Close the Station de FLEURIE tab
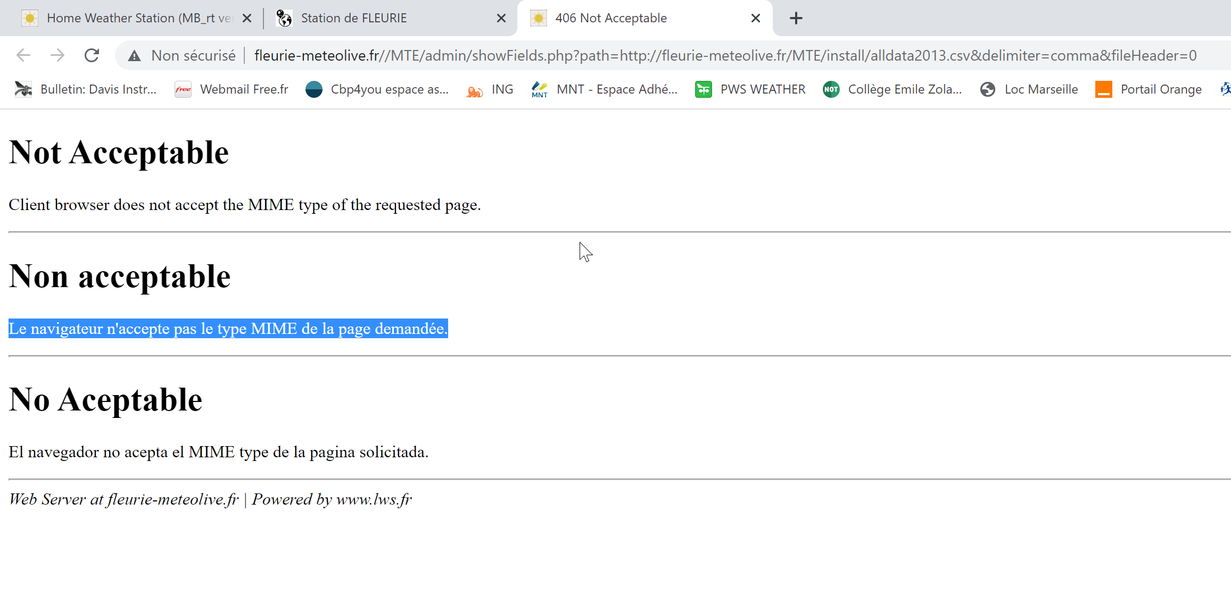Image resolution: width=1231 pixels, height=595 pixels. click(501, 18)
